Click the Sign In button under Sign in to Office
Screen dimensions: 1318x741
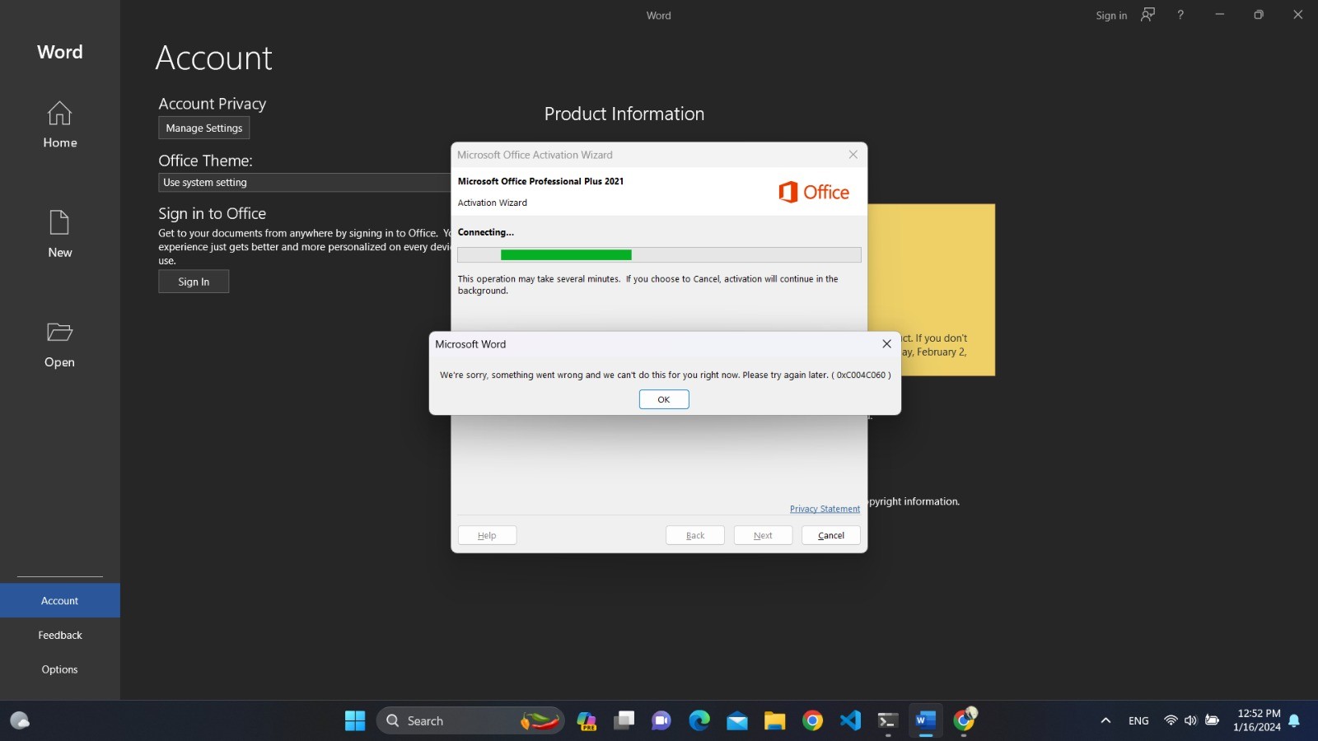[x=194, y=282]
